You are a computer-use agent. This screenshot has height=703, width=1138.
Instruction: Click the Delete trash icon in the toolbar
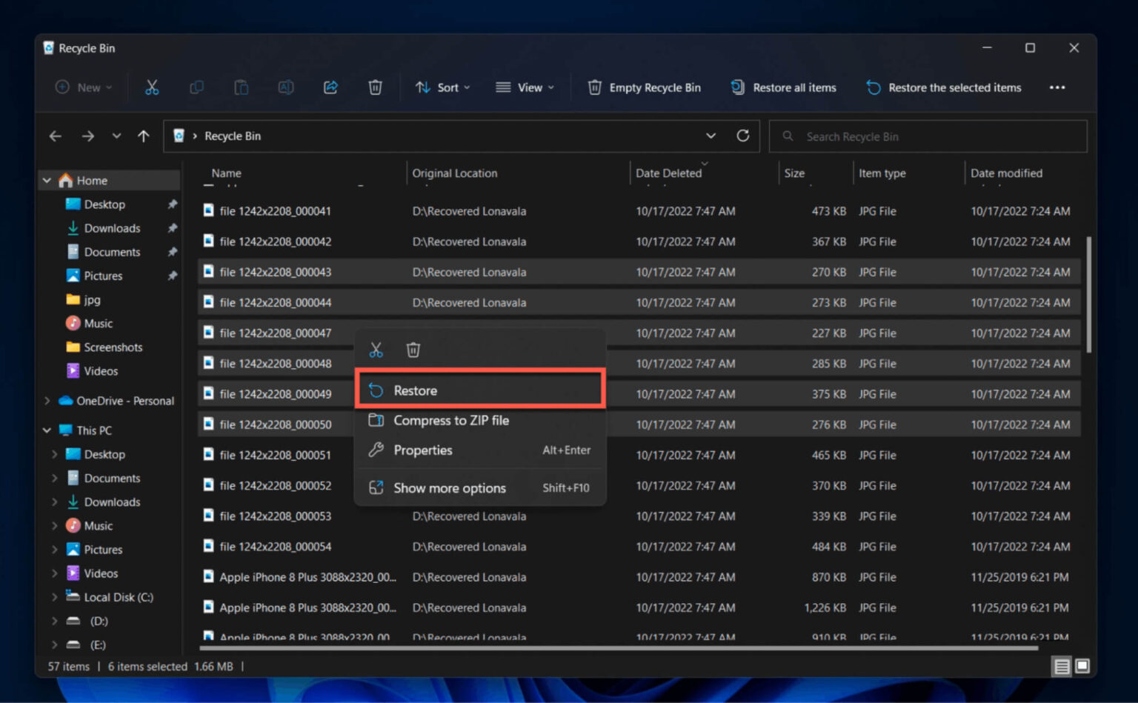[x=375, y=87]
